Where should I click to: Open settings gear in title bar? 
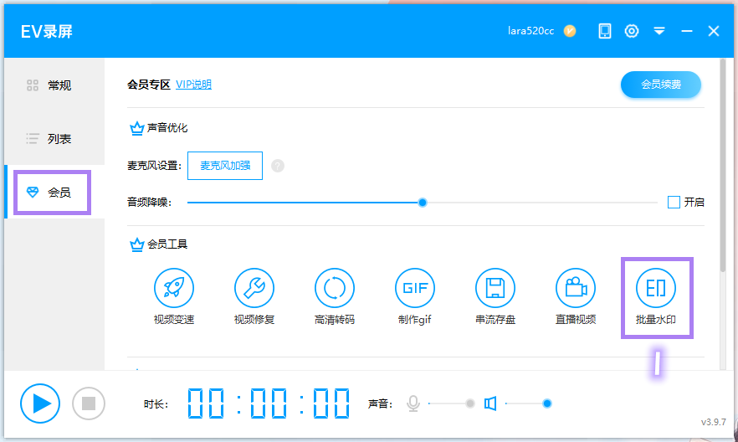pyautogui.click(x=631, y=31)
